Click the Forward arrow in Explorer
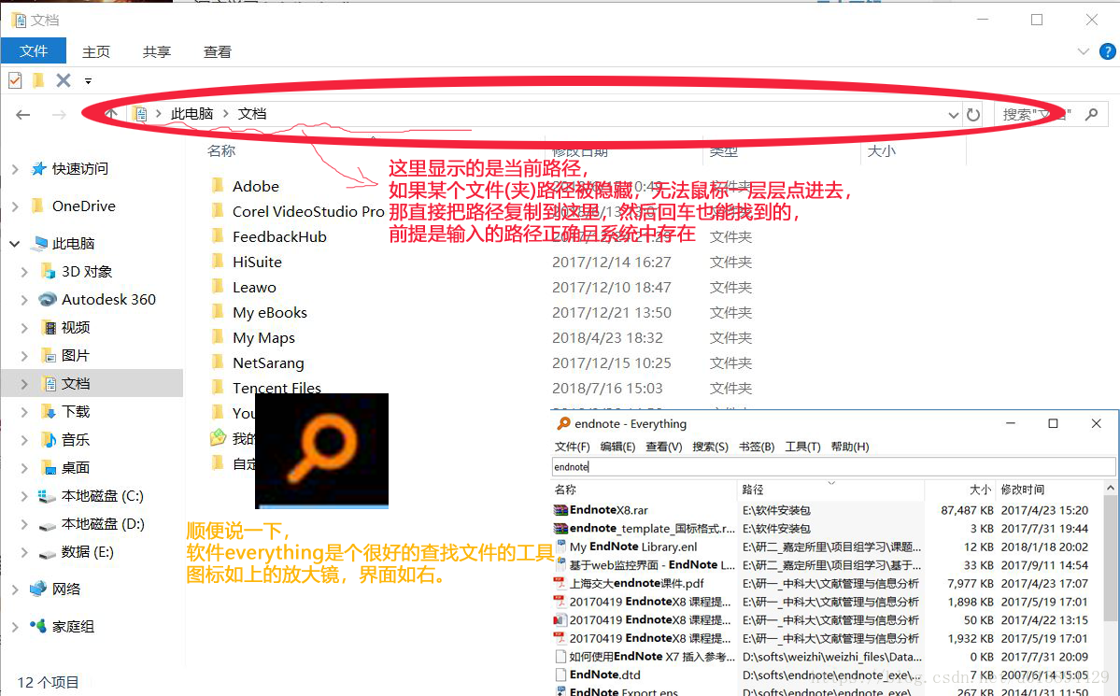Screen dimensions: 1120x696 click(59, 114)
